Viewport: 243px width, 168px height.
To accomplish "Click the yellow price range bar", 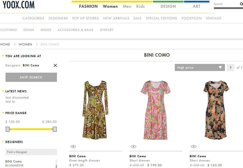I will coord(31,129).
